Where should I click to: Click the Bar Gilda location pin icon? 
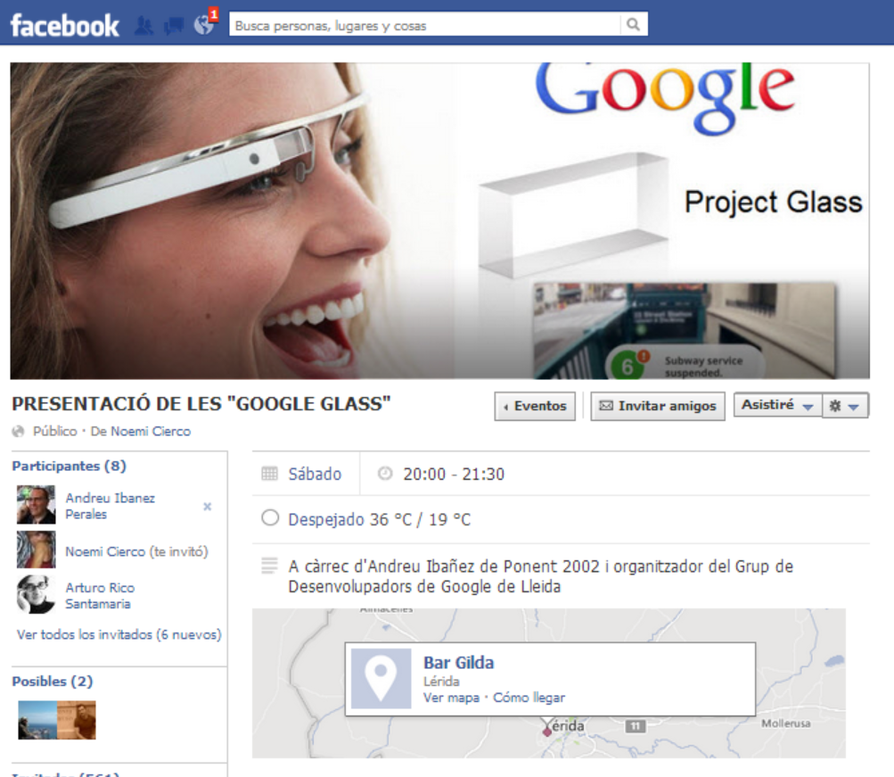point(381,678)
